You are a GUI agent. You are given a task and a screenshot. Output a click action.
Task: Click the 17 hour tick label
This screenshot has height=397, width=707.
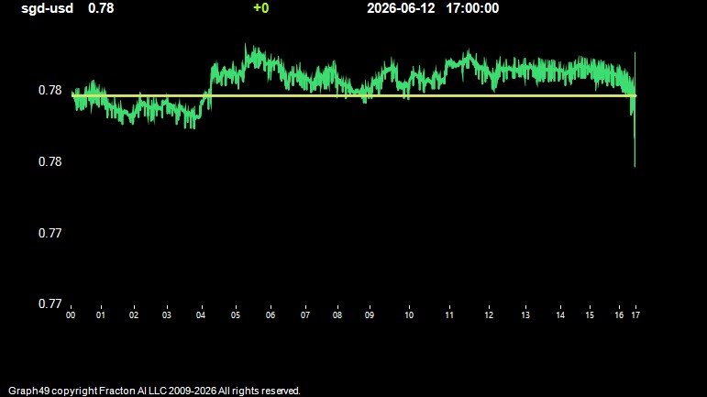click(x=635, y=315)
